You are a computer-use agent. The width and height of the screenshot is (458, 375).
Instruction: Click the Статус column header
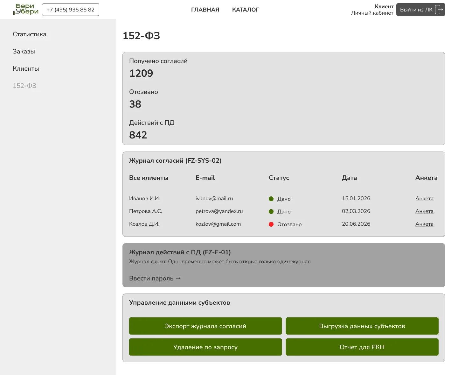(x=279, y=178)
